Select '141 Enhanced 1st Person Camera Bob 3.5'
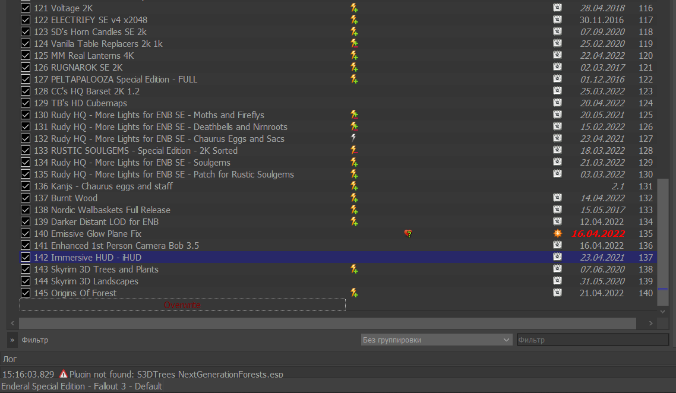676x393 pixels. coord(116,246)
